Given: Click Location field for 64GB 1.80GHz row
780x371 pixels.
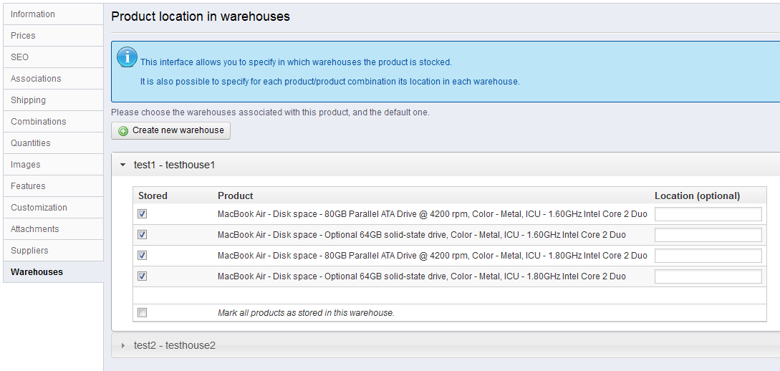Looking at the screenshot, I should tap(708, 276).
